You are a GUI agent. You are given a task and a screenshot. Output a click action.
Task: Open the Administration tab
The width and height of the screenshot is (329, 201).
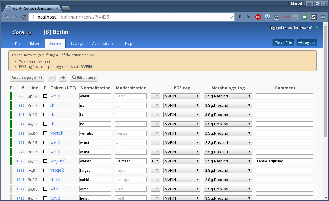[x=104, y=44]
